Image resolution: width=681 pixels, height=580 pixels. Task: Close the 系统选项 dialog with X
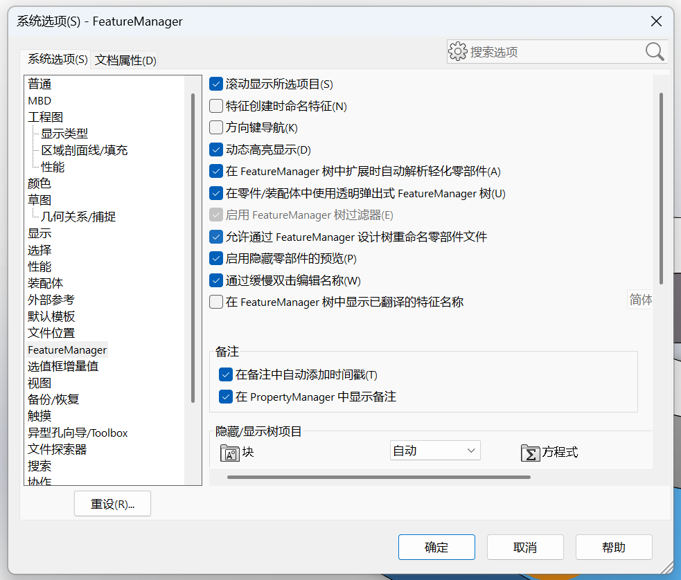click(656, 21)
